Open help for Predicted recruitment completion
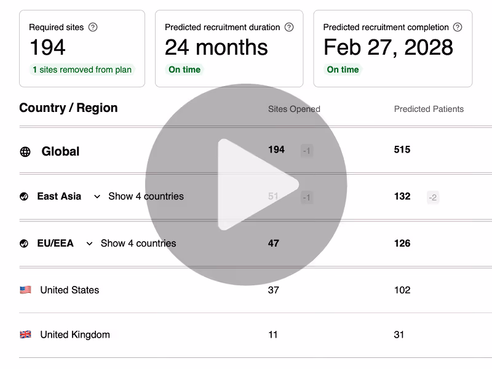The image size is (492, 369). click(457, 27)
